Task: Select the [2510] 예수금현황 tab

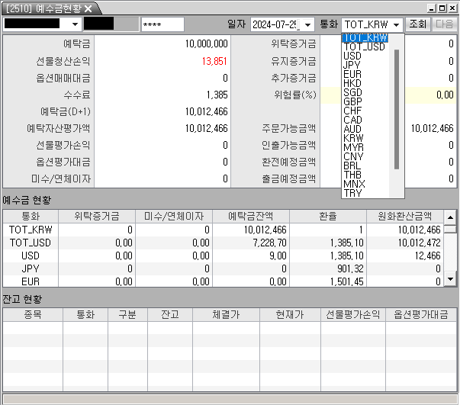Action: click(42, 8)
